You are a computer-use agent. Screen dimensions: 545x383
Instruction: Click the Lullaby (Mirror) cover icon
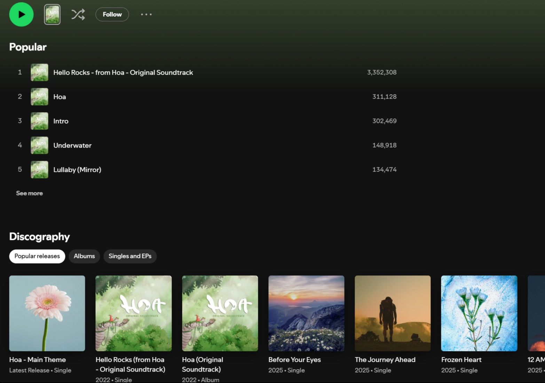[39, 169]
